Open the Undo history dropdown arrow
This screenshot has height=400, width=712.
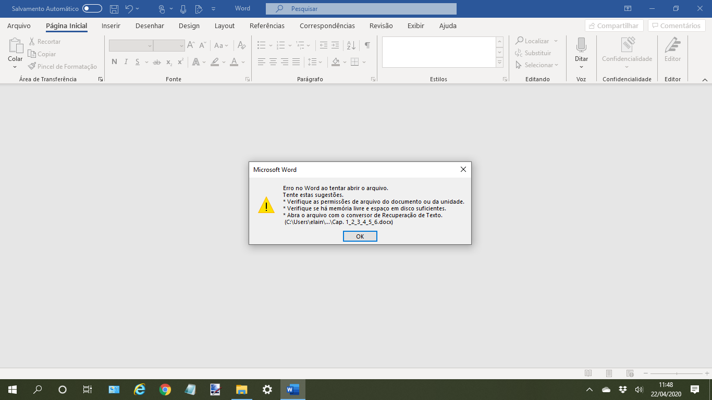pyautogui.click(x=138, y=9)
